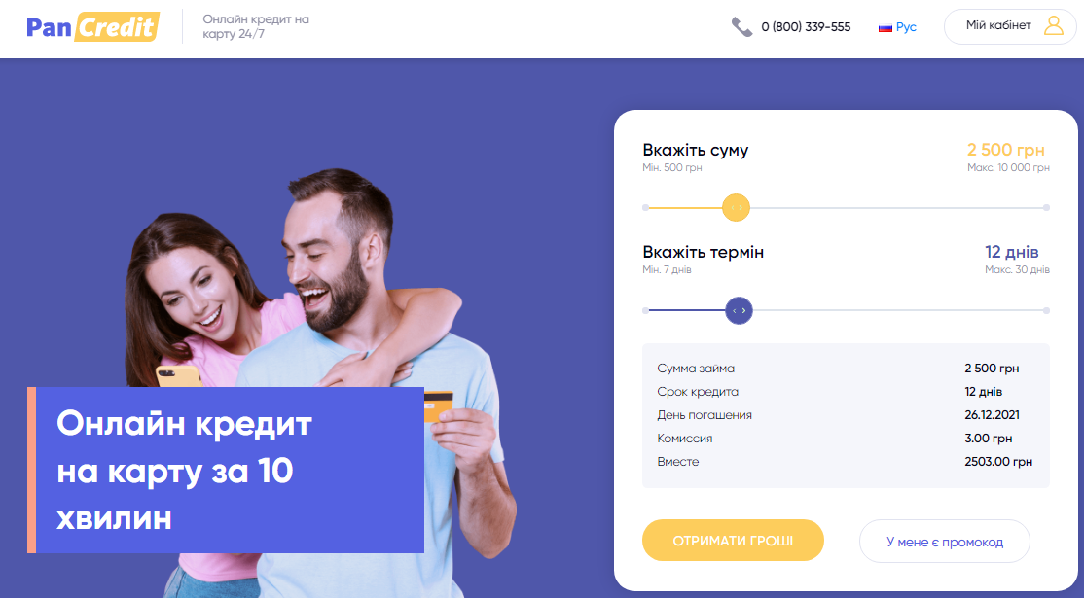The image size is (1084, 598).
Task: Call the 0 (800) 339-555 number
Action: (x=806, y=27)
